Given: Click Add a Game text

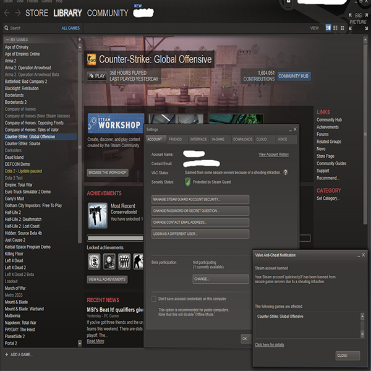Looking at the screenshot, I should coord(22,354).
